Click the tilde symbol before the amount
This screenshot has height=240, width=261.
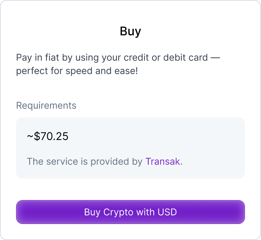(x=30, y=137)
